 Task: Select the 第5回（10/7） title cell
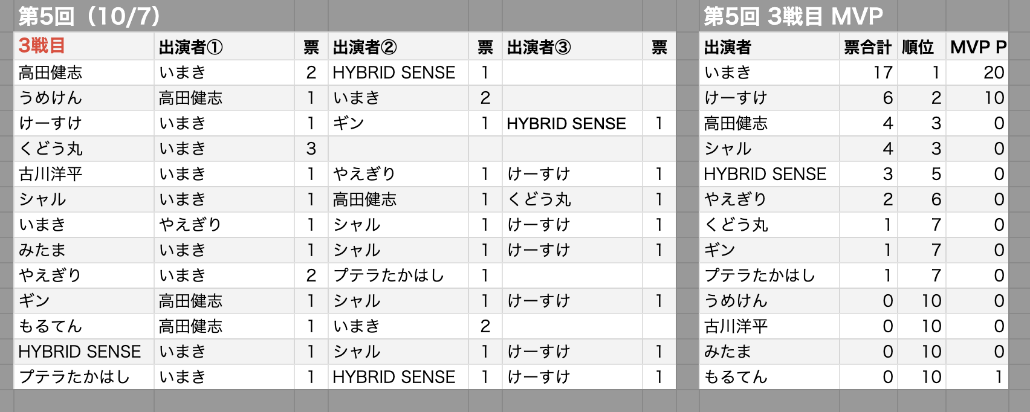[89, 16]
